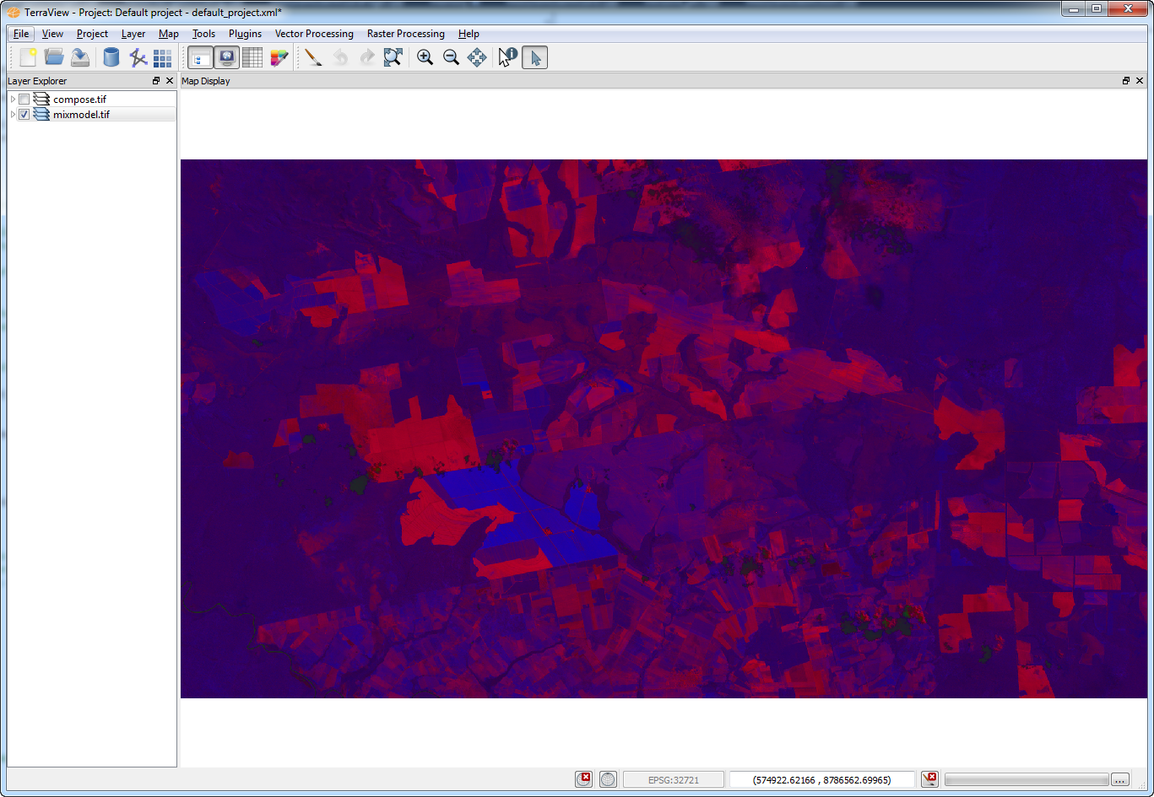Open the Help menu
Image resolution: width=1154 pixels, height=797 pixels.
pyautogui.click(x=469, y=34)
